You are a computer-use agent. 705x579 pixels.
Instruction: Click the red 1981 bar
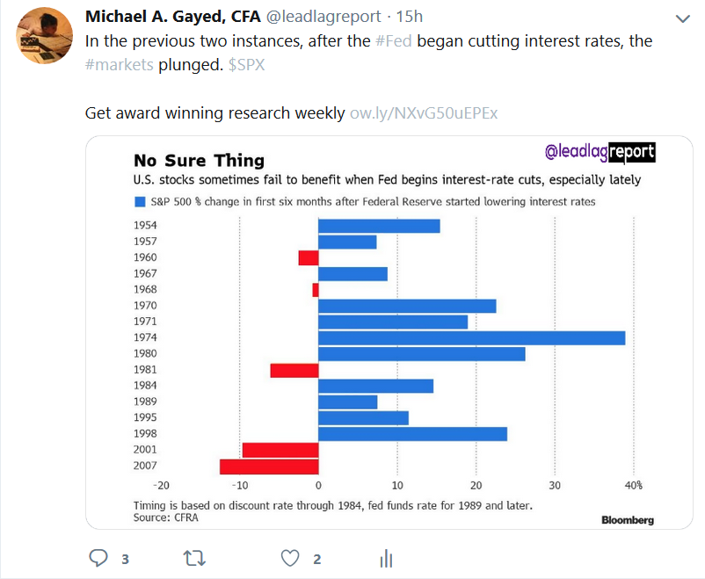294,370
